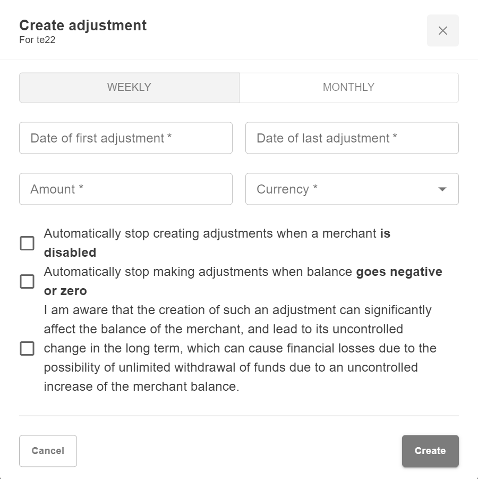Screen dimensions: 478x479
Task: Focus the Date of first adjustment field
Action: point(126,138)
